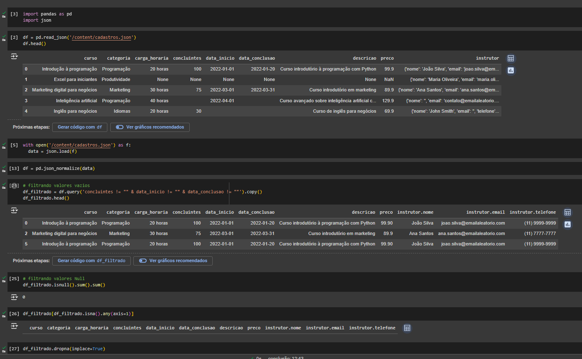Click 'Ana Santos' instrutor.nome cell

click(x=421, y=233)
